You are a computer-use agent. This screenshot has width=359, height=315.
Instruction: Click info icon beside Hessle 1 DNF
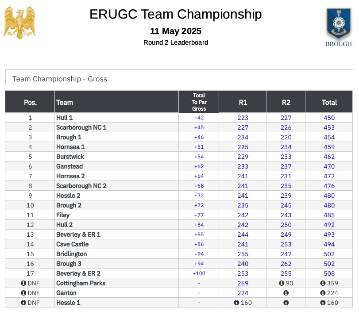tap(23, 303)
